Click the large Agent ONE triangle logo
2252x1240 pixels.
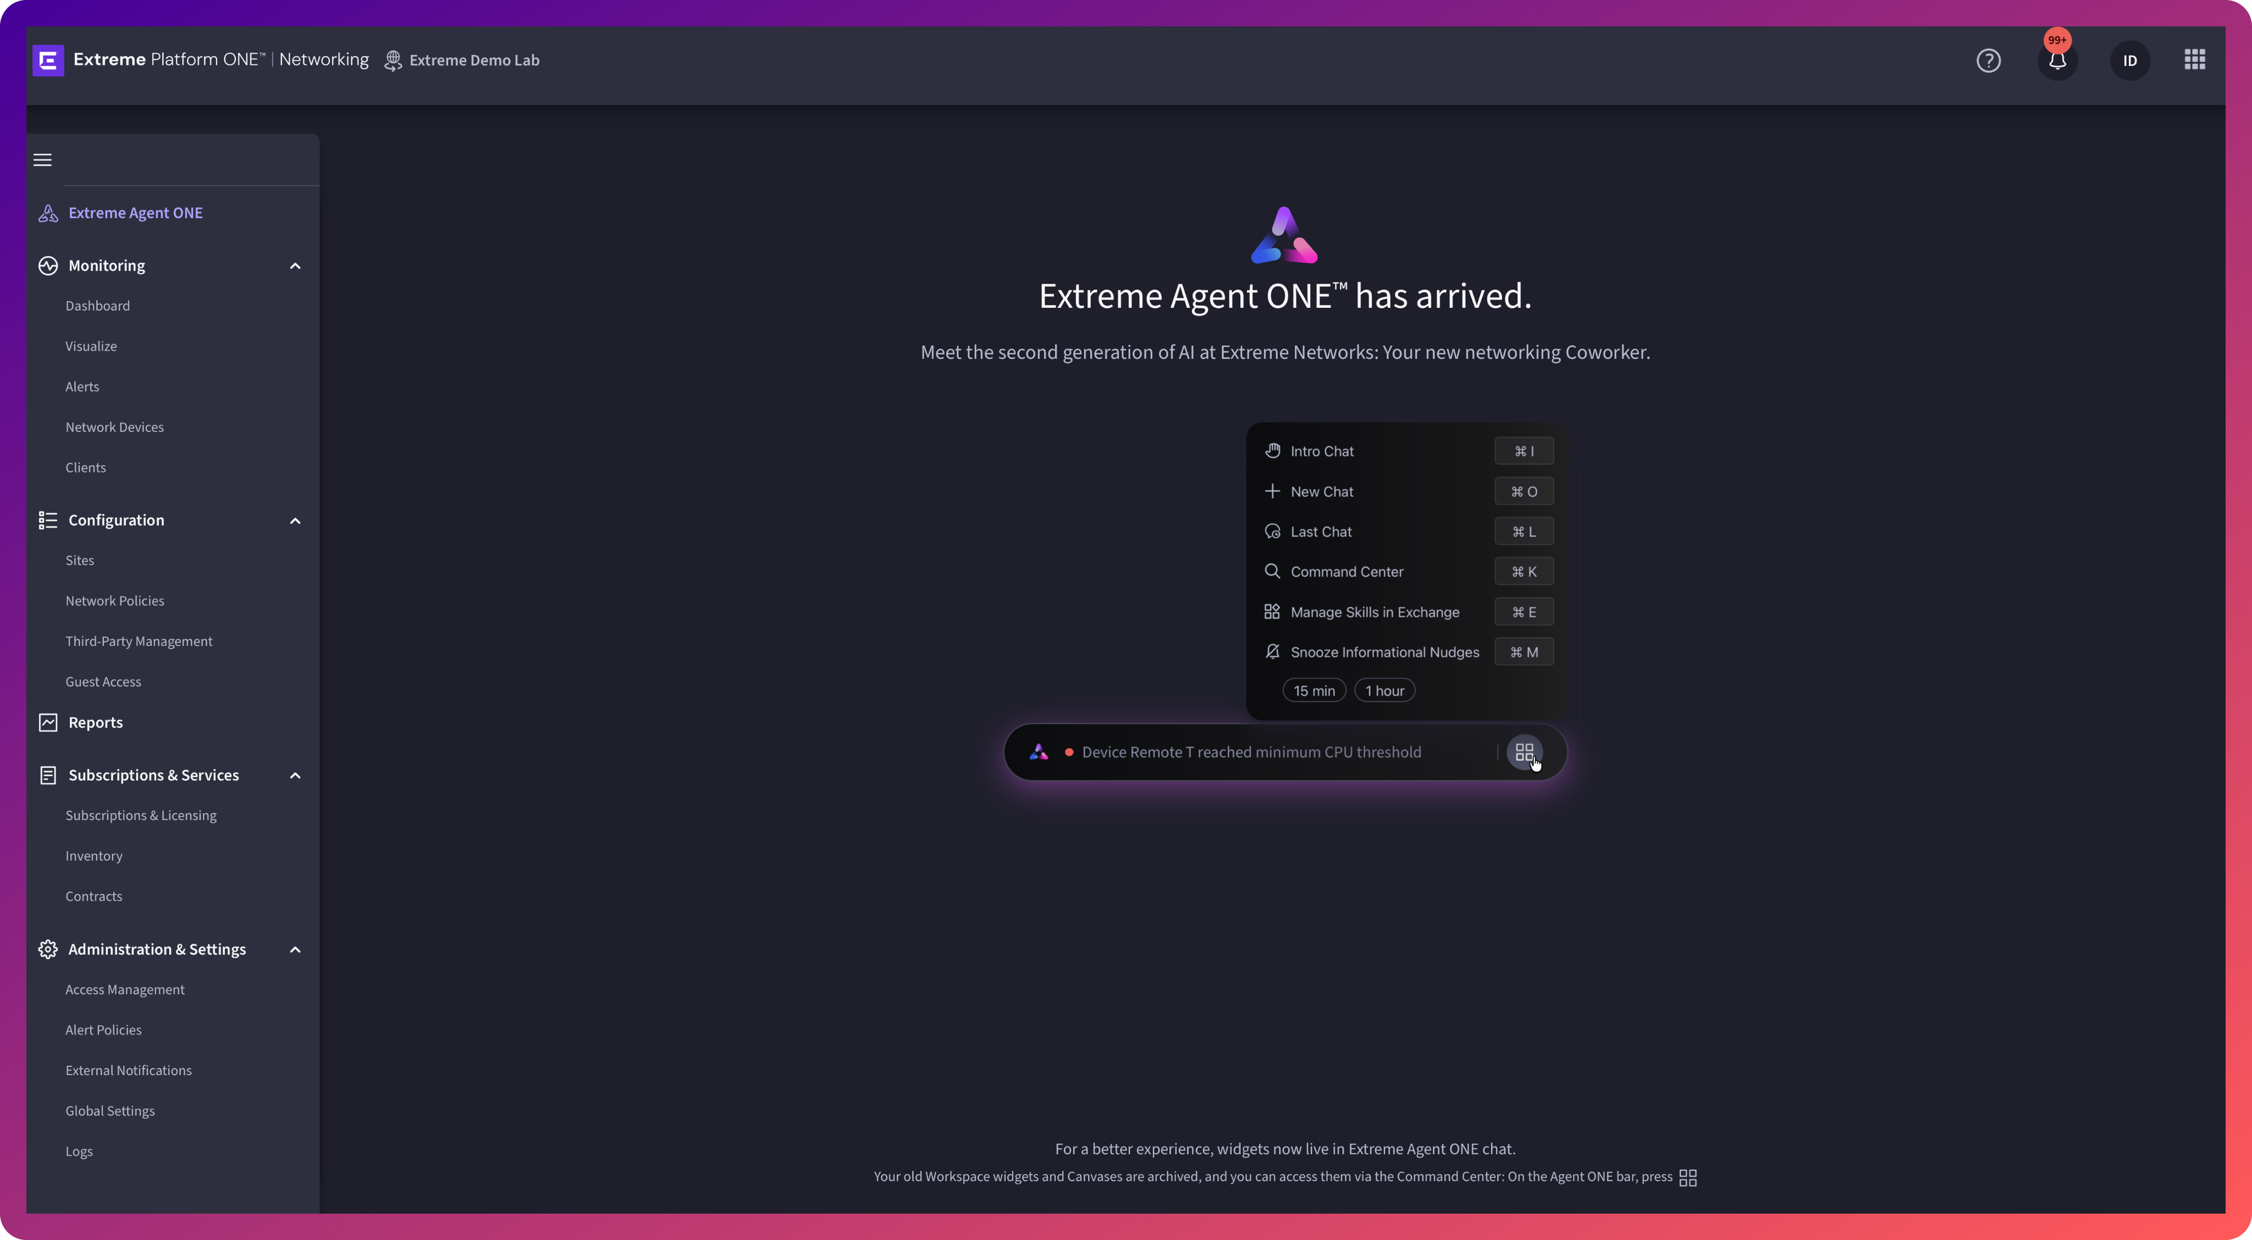(1283, 235)
